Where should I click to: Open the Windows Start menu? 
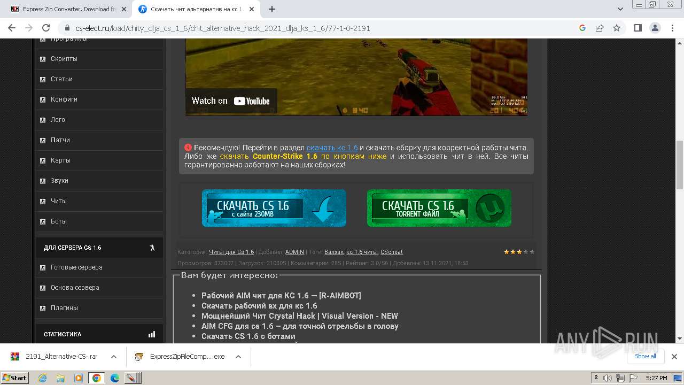(x=15, y=378)
